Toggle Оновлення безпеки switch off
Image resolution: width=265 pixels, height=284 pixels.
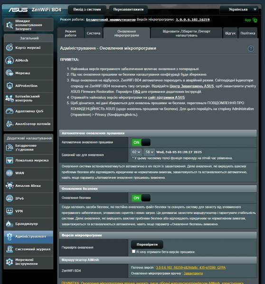[141, 198]
